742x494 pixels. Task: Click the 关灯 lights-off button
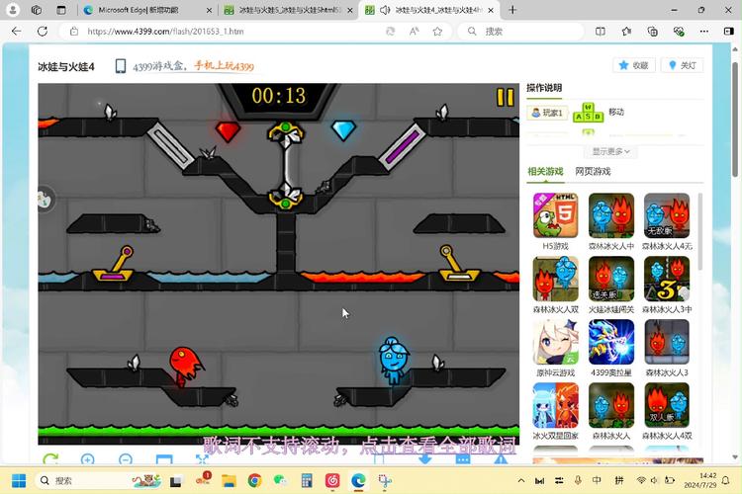pos(683,65)
